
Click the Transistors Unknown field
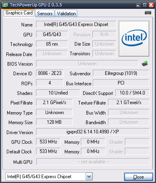[x=104, y=54]
